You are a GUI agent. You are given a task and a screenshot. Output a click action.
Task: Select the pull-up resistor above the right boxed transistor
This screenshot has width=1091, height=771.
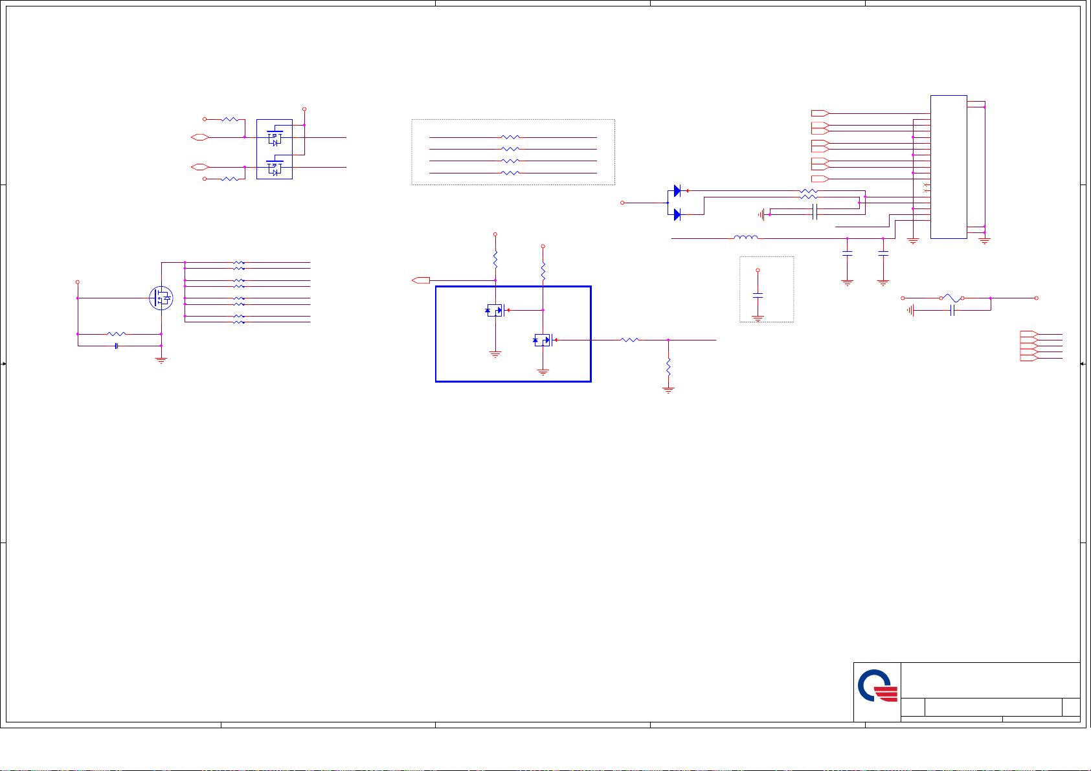[x=543, y=271]
